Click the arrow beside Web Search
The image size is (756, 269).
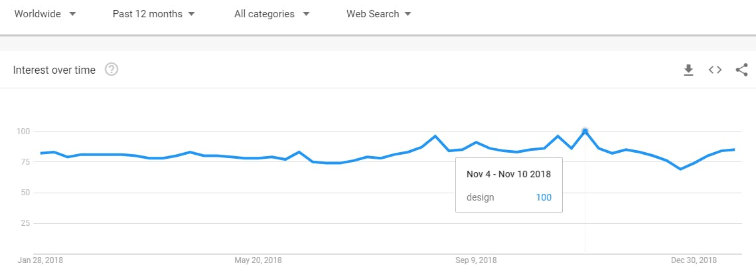[x=408, y=14]
